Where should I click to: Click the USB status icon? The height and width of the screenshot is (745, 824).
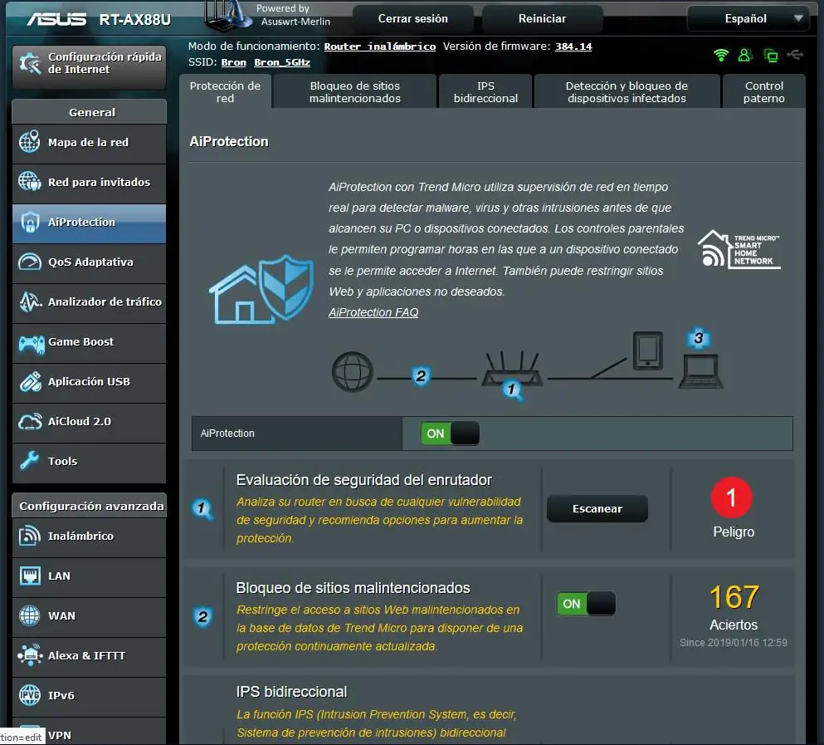point(795,54)
